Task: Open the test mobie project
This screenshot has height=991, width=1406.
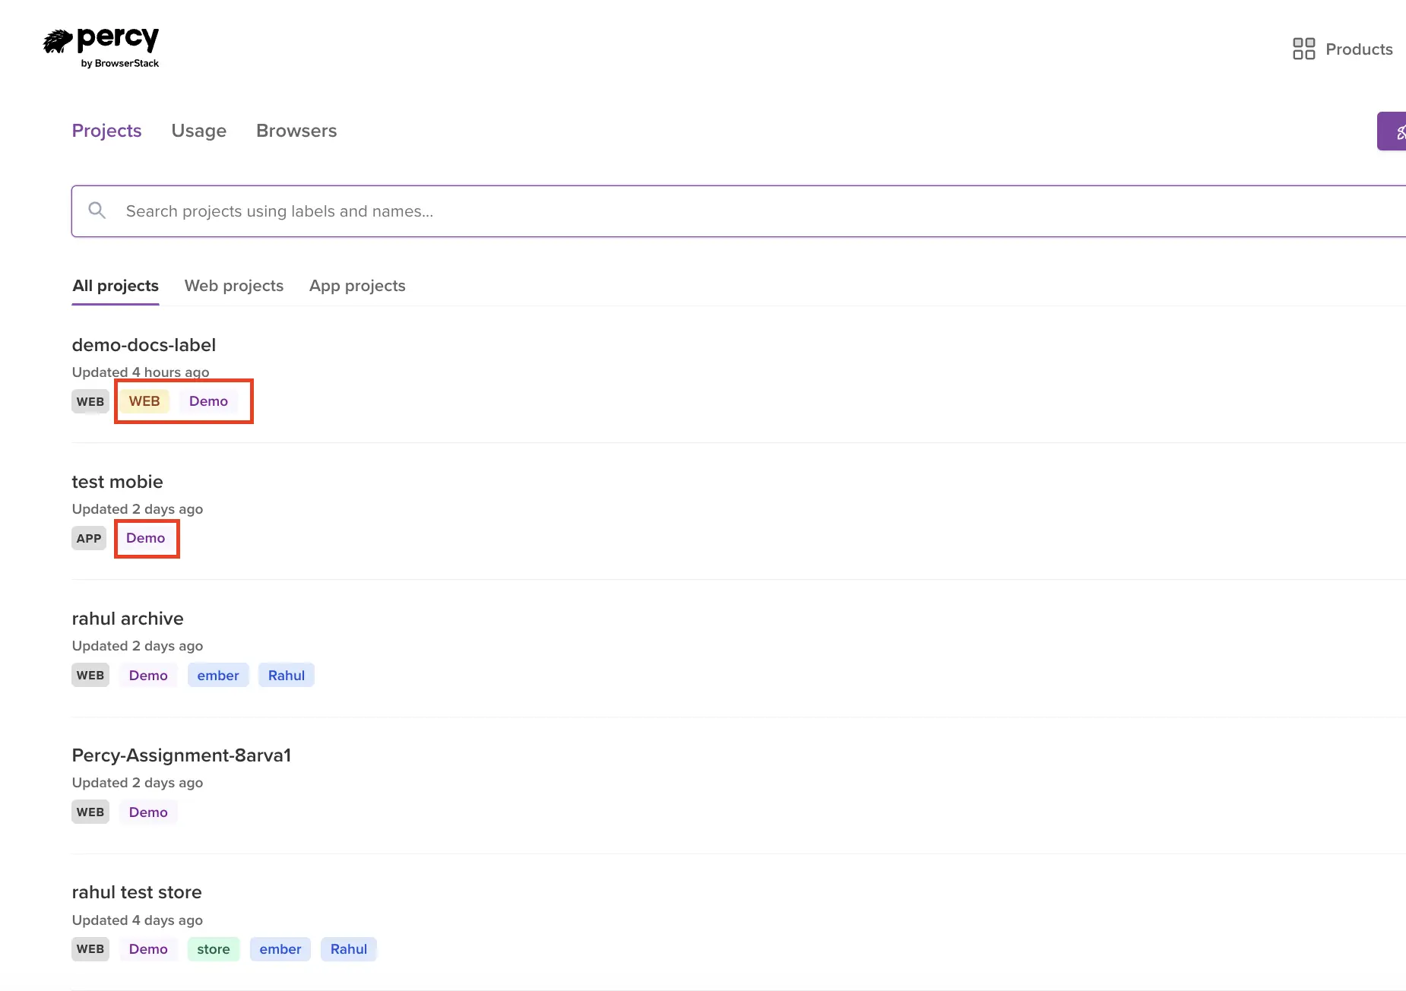Action: pyautogui.click(x=117, y=482)
